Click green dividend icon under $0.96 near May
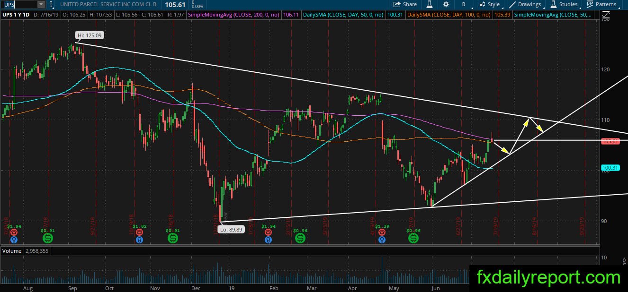 (x=413, y=238)
